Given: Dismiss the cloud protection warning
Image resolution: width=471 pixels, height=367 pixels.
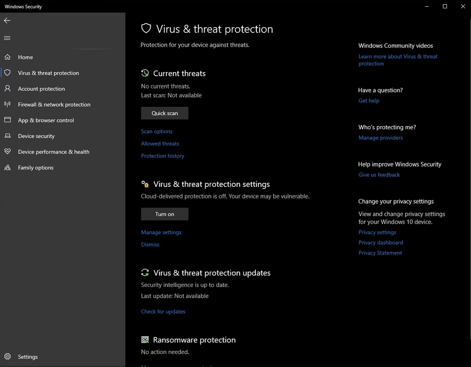Looking at the screenshot, I should click(150, 244).
